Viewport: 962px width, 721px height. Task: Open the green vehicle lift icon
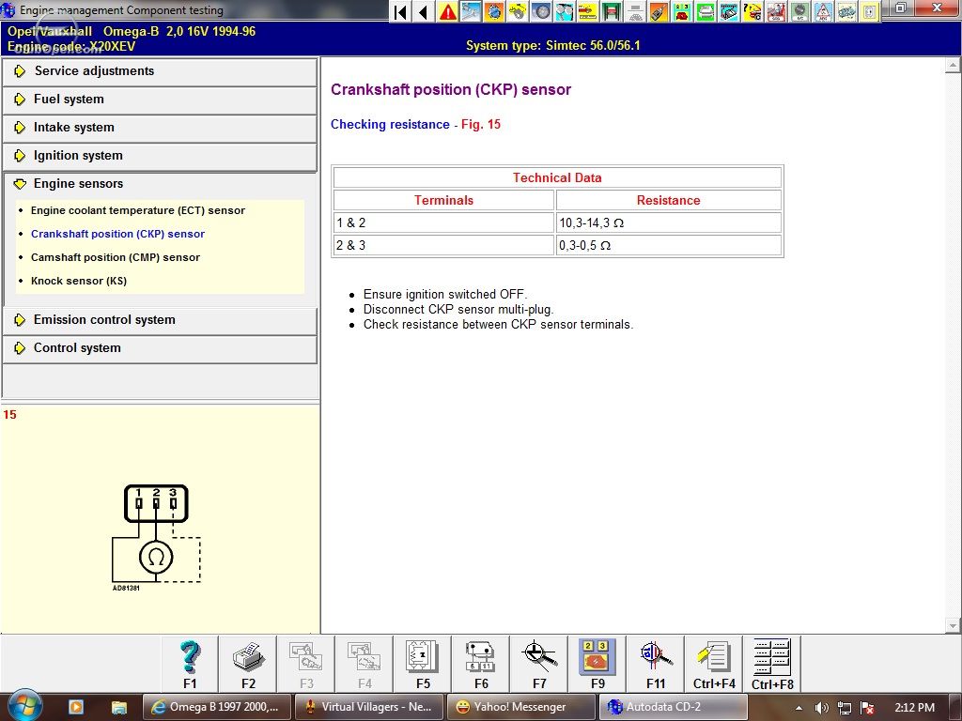tap(611, 11)
